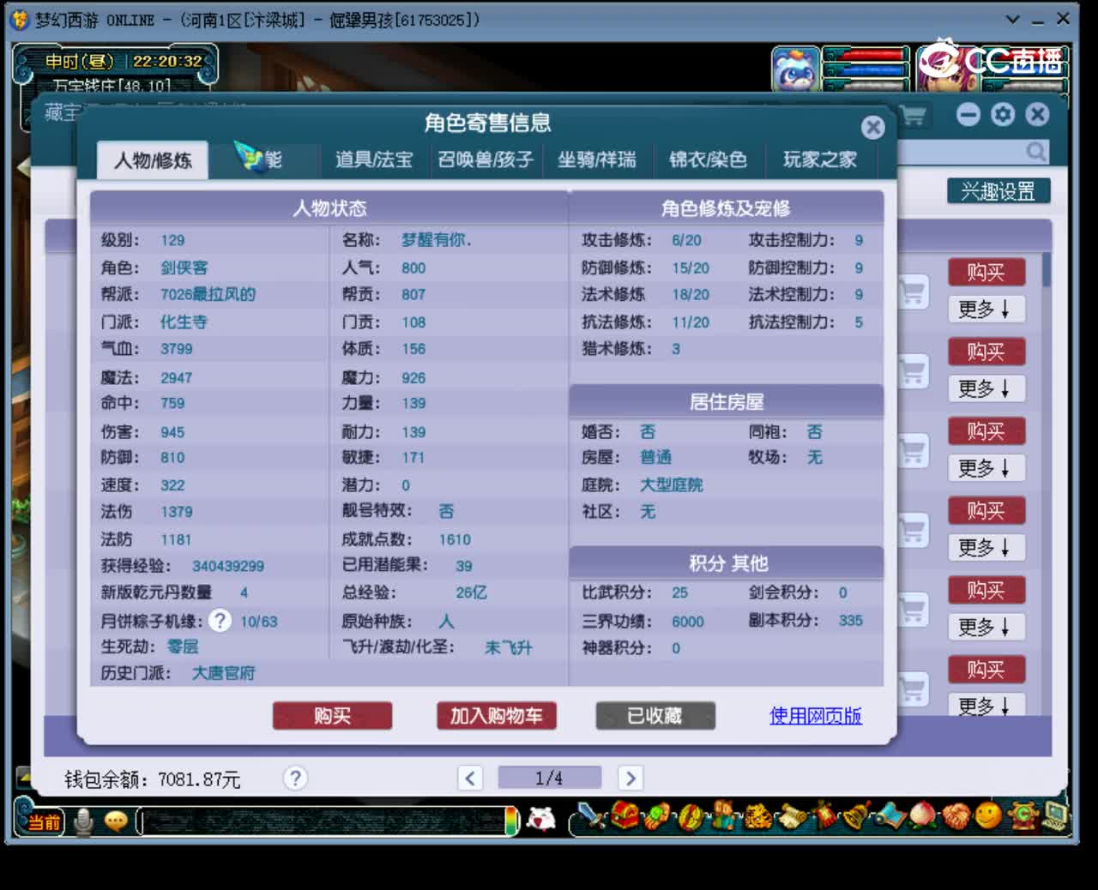This screenshot has height=890, width=1098.
Task: Open the 锦衣/染色 tab
Action: click(x=709, y=159)
